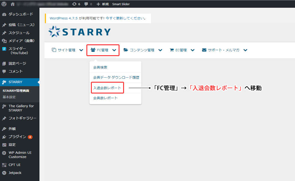Viewport: 295px width, 181px height.
Task: Click the users icon beside FC管理
Action: (x=93, y=50)
